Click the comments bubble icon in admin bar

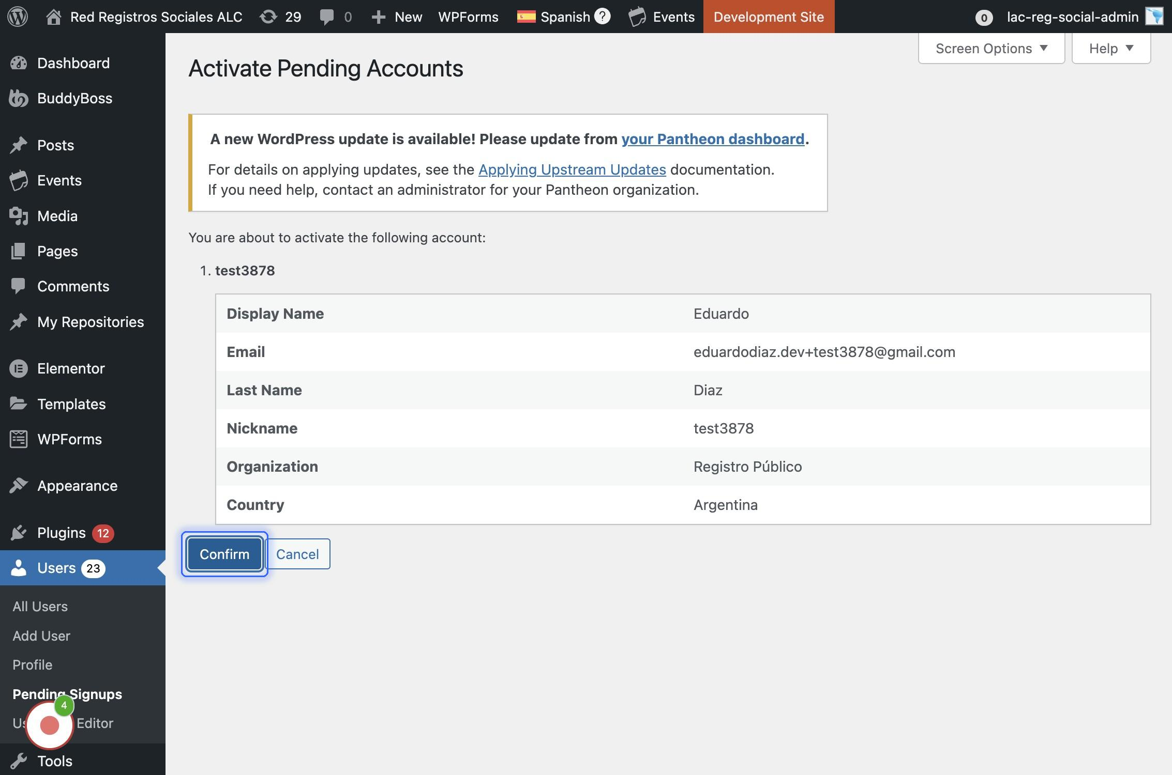point(327,17)
